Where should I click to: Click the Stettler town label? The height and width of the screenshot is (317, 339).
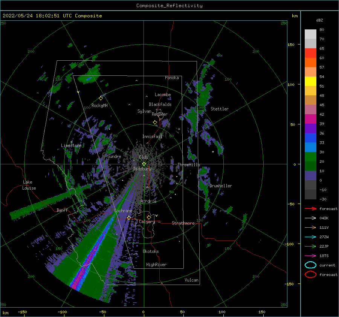pyautogui.click(x=220, y=109)
